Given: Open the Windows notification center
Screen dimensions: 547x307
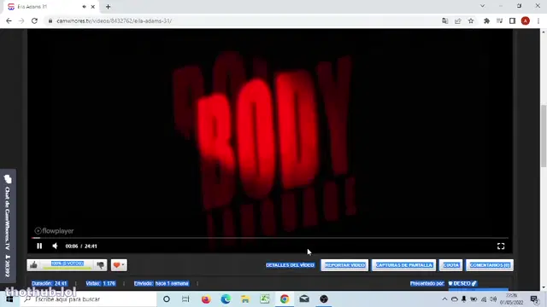Looking at the screenshot, I should 534,299.
